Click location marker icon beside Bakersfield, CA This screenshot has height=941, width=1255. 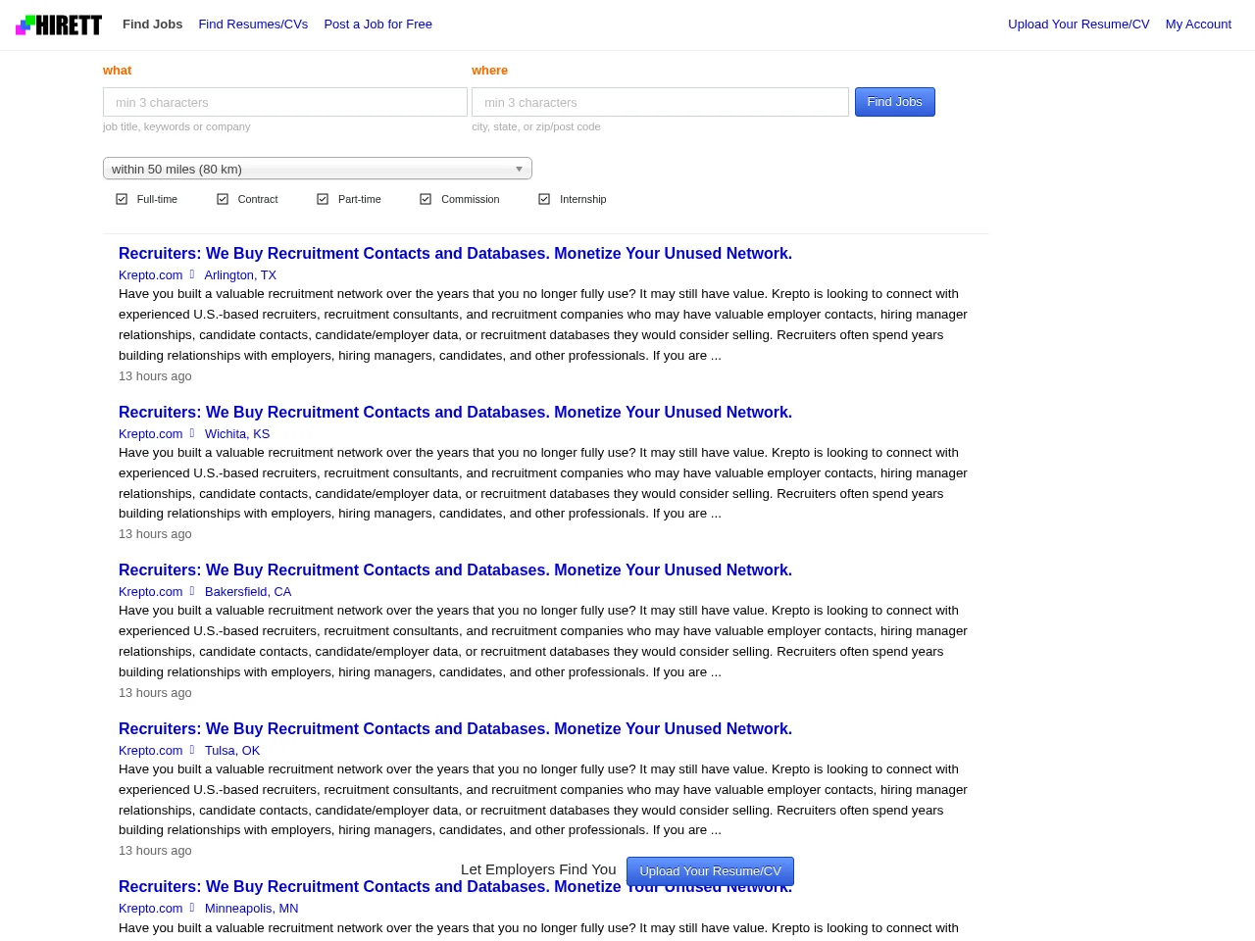192,591
